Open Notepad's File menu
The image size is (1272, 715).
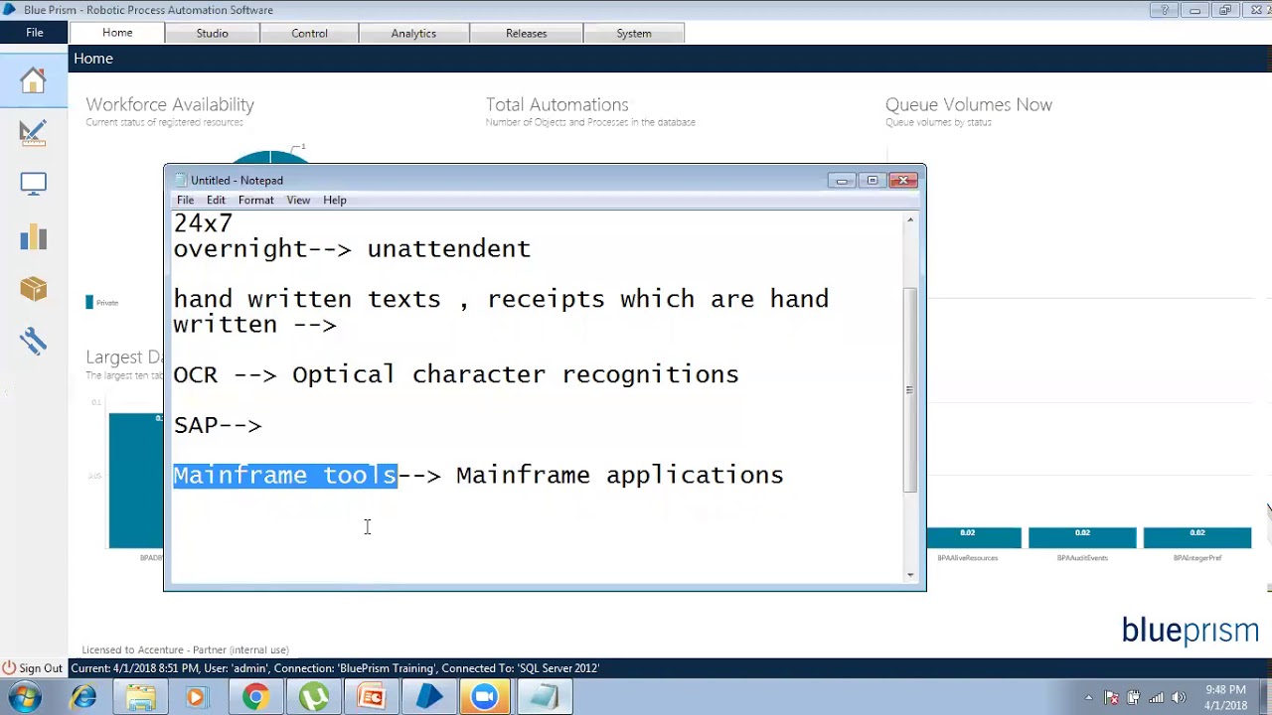click(x=186, y=201)
